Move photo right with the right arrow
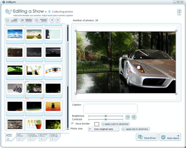 (57, 20)
